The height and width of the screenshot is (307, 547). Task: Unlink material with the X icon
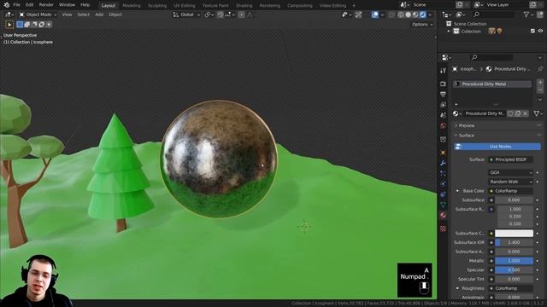(525, 113)
